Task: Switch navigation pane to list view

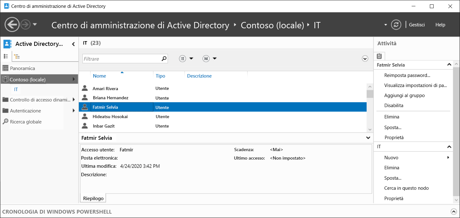Action: 6,56
